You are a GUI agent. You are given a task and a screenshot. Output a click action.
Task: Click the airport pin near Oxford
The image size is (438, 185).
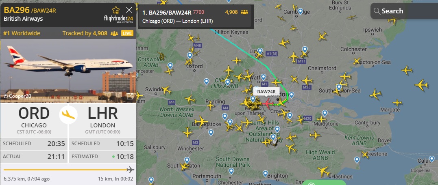coord(190,56)
